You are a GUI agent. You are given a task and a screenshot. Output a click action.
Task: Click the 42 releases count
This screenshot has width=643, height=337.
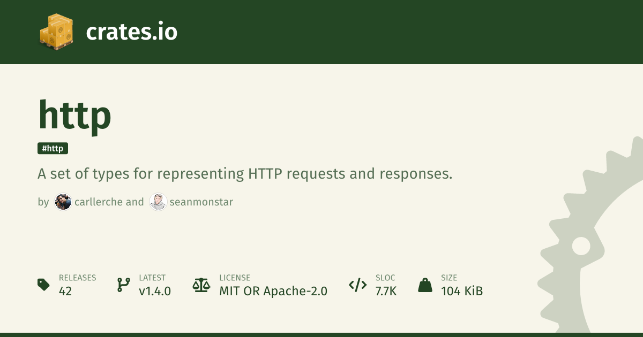click(65, 291)
